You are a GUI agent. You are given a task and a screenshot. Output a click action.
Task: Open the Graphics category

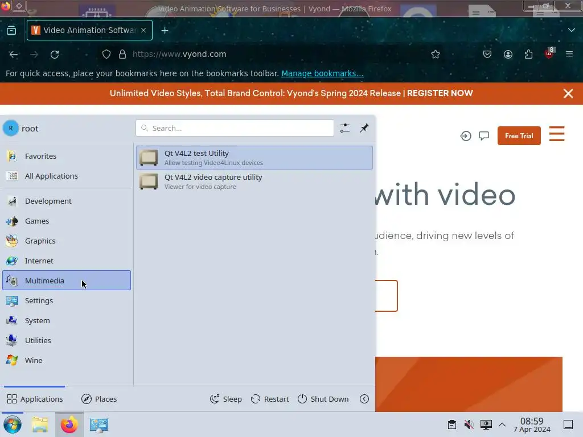click(67, 241)
